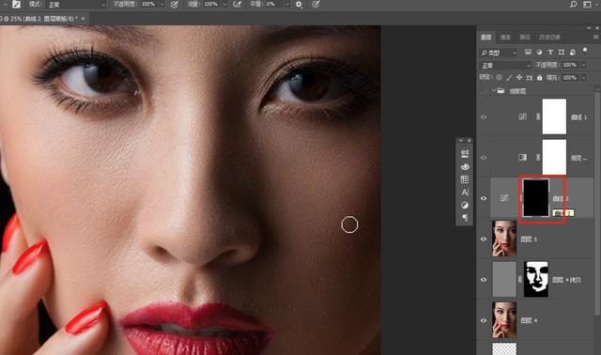Collapse the observation layer group
This screenshot has height=355, width=601.
click(x=494, y=91)
